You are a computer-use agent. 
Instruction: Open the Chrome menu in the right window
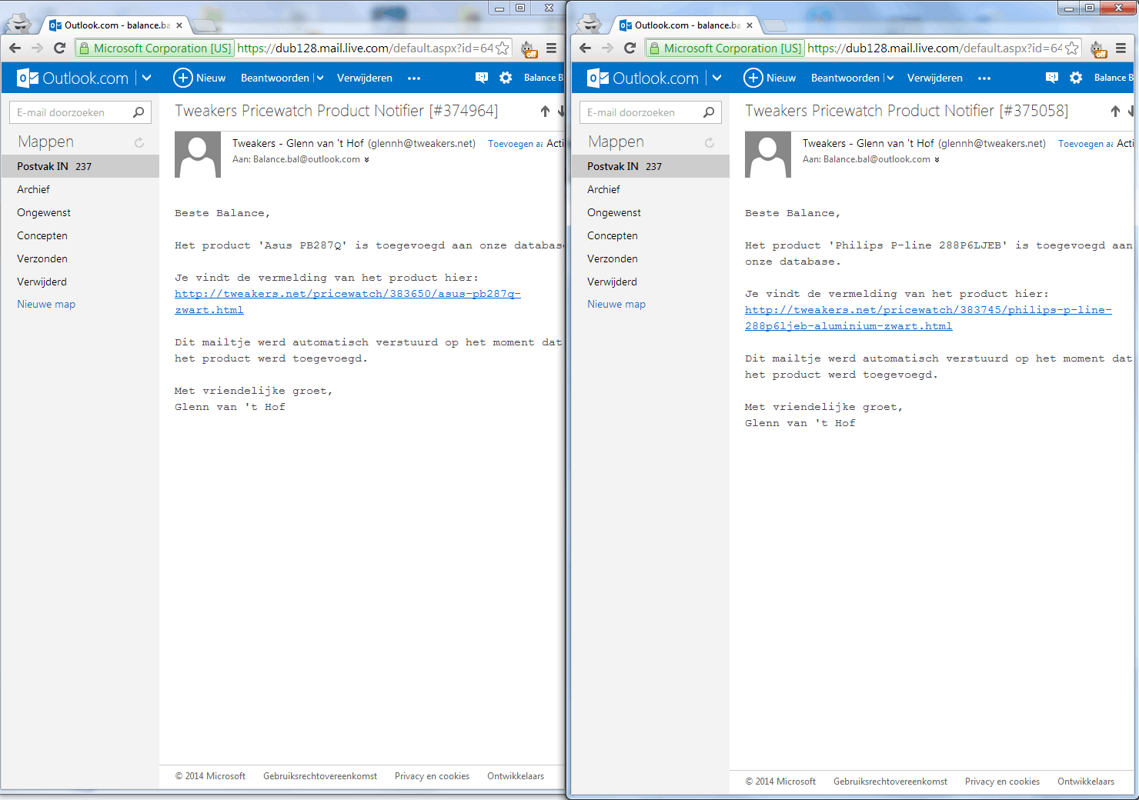1121,48
